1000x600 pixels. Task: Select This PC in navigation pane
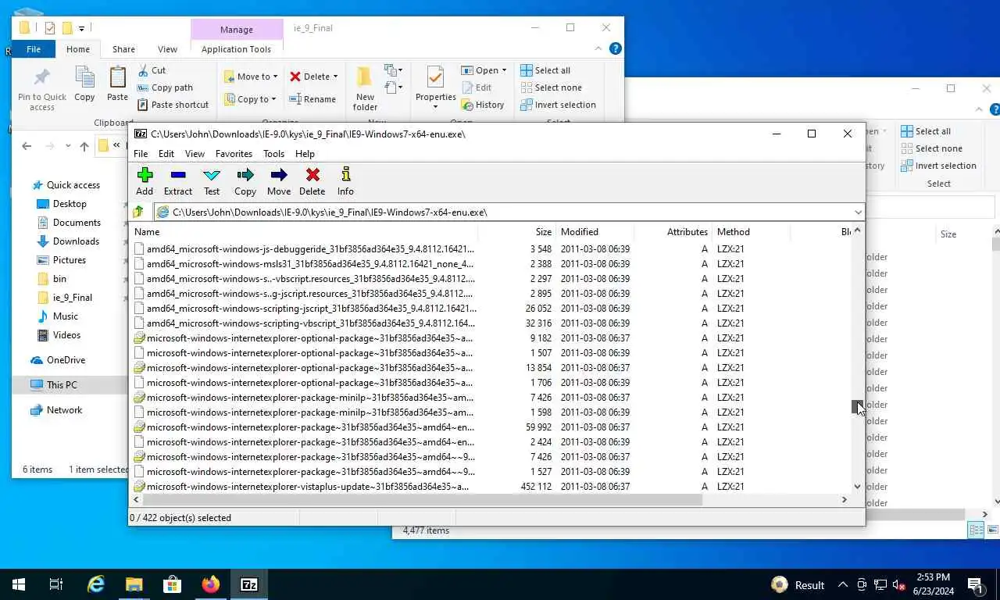[62, 385]
